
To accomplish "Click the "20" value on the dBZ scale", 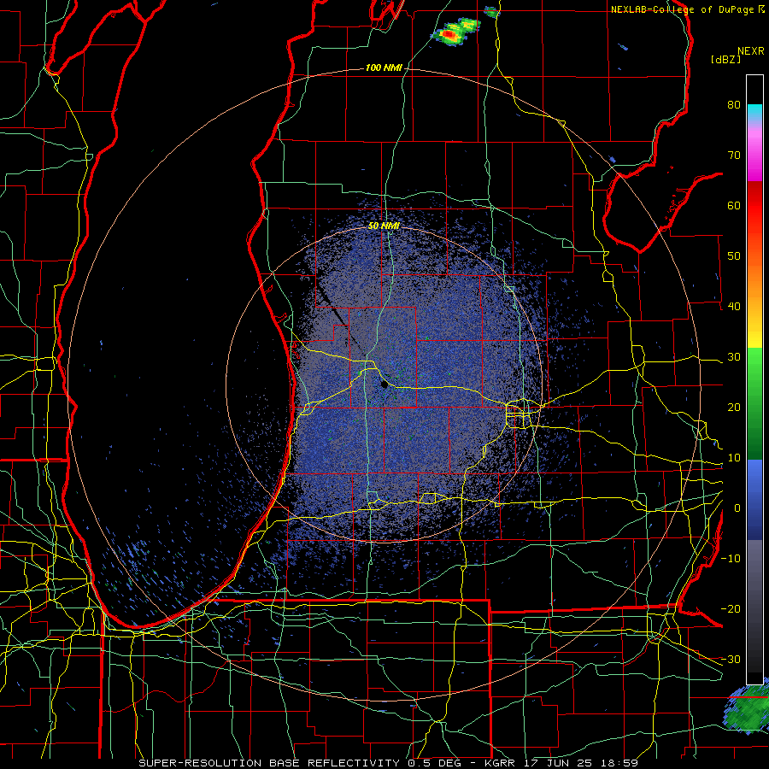I will [734, 408].
